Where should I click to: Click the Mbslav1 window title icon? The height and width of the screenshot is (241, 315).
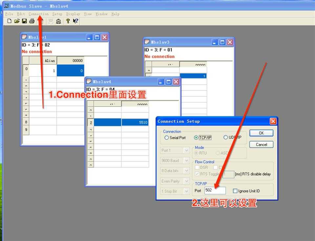pos(24,37)
